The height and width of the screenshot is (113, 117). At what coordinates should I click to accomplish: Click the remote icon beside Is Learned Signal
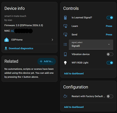[65, 18]
